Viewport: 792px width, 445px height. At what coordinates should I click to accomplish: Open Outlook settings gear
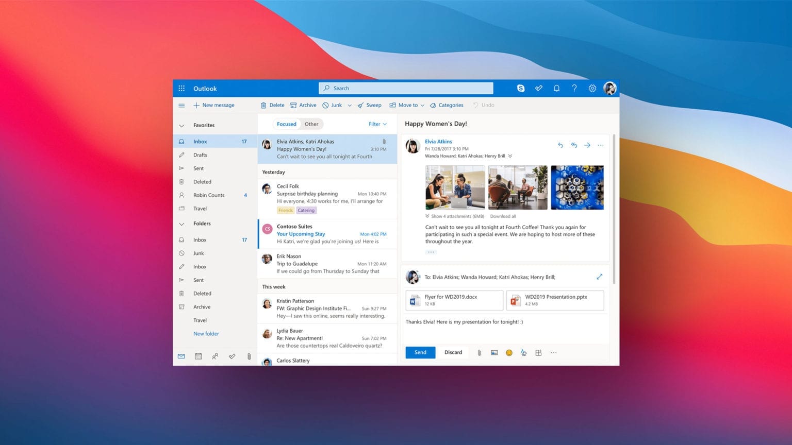[x=592, y=88]
